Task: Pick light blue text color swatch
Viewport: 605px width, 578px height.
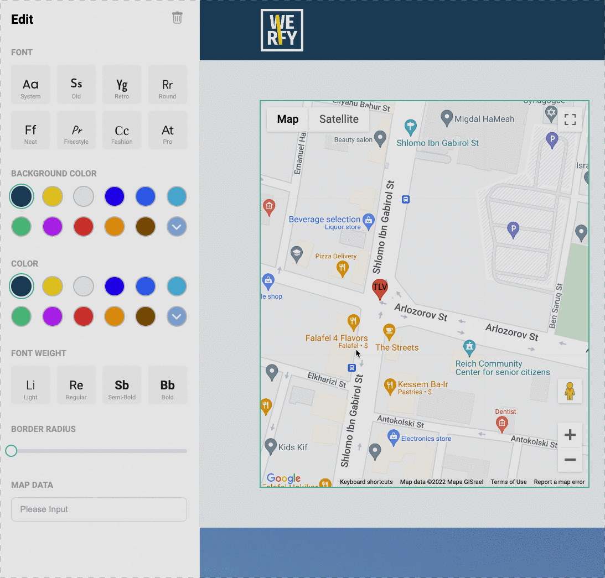Action: pos(177,286)
